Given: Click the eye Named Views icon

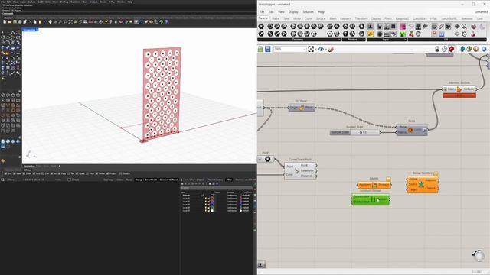Looking at the screenshot, I should 321,49.
